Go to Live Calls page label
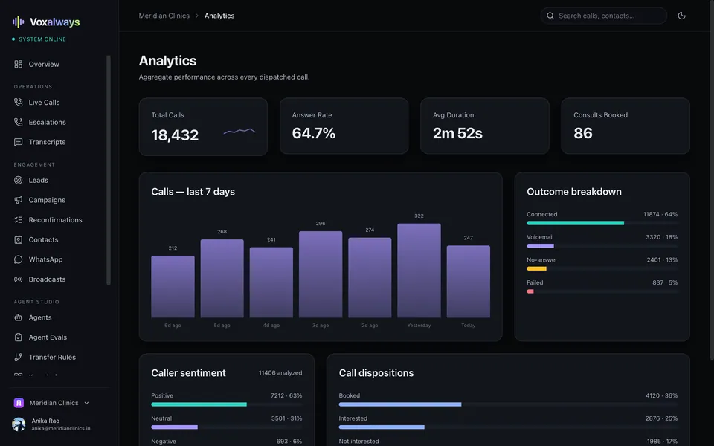This screenshot has height=446, width=714. [44, 103]
